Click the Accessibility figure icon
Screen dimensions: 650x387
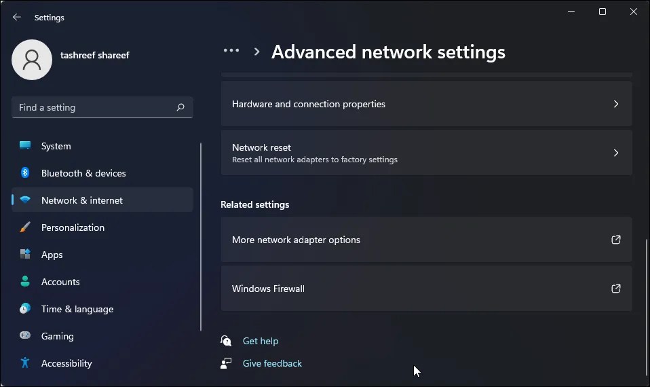tap(25, 363)
